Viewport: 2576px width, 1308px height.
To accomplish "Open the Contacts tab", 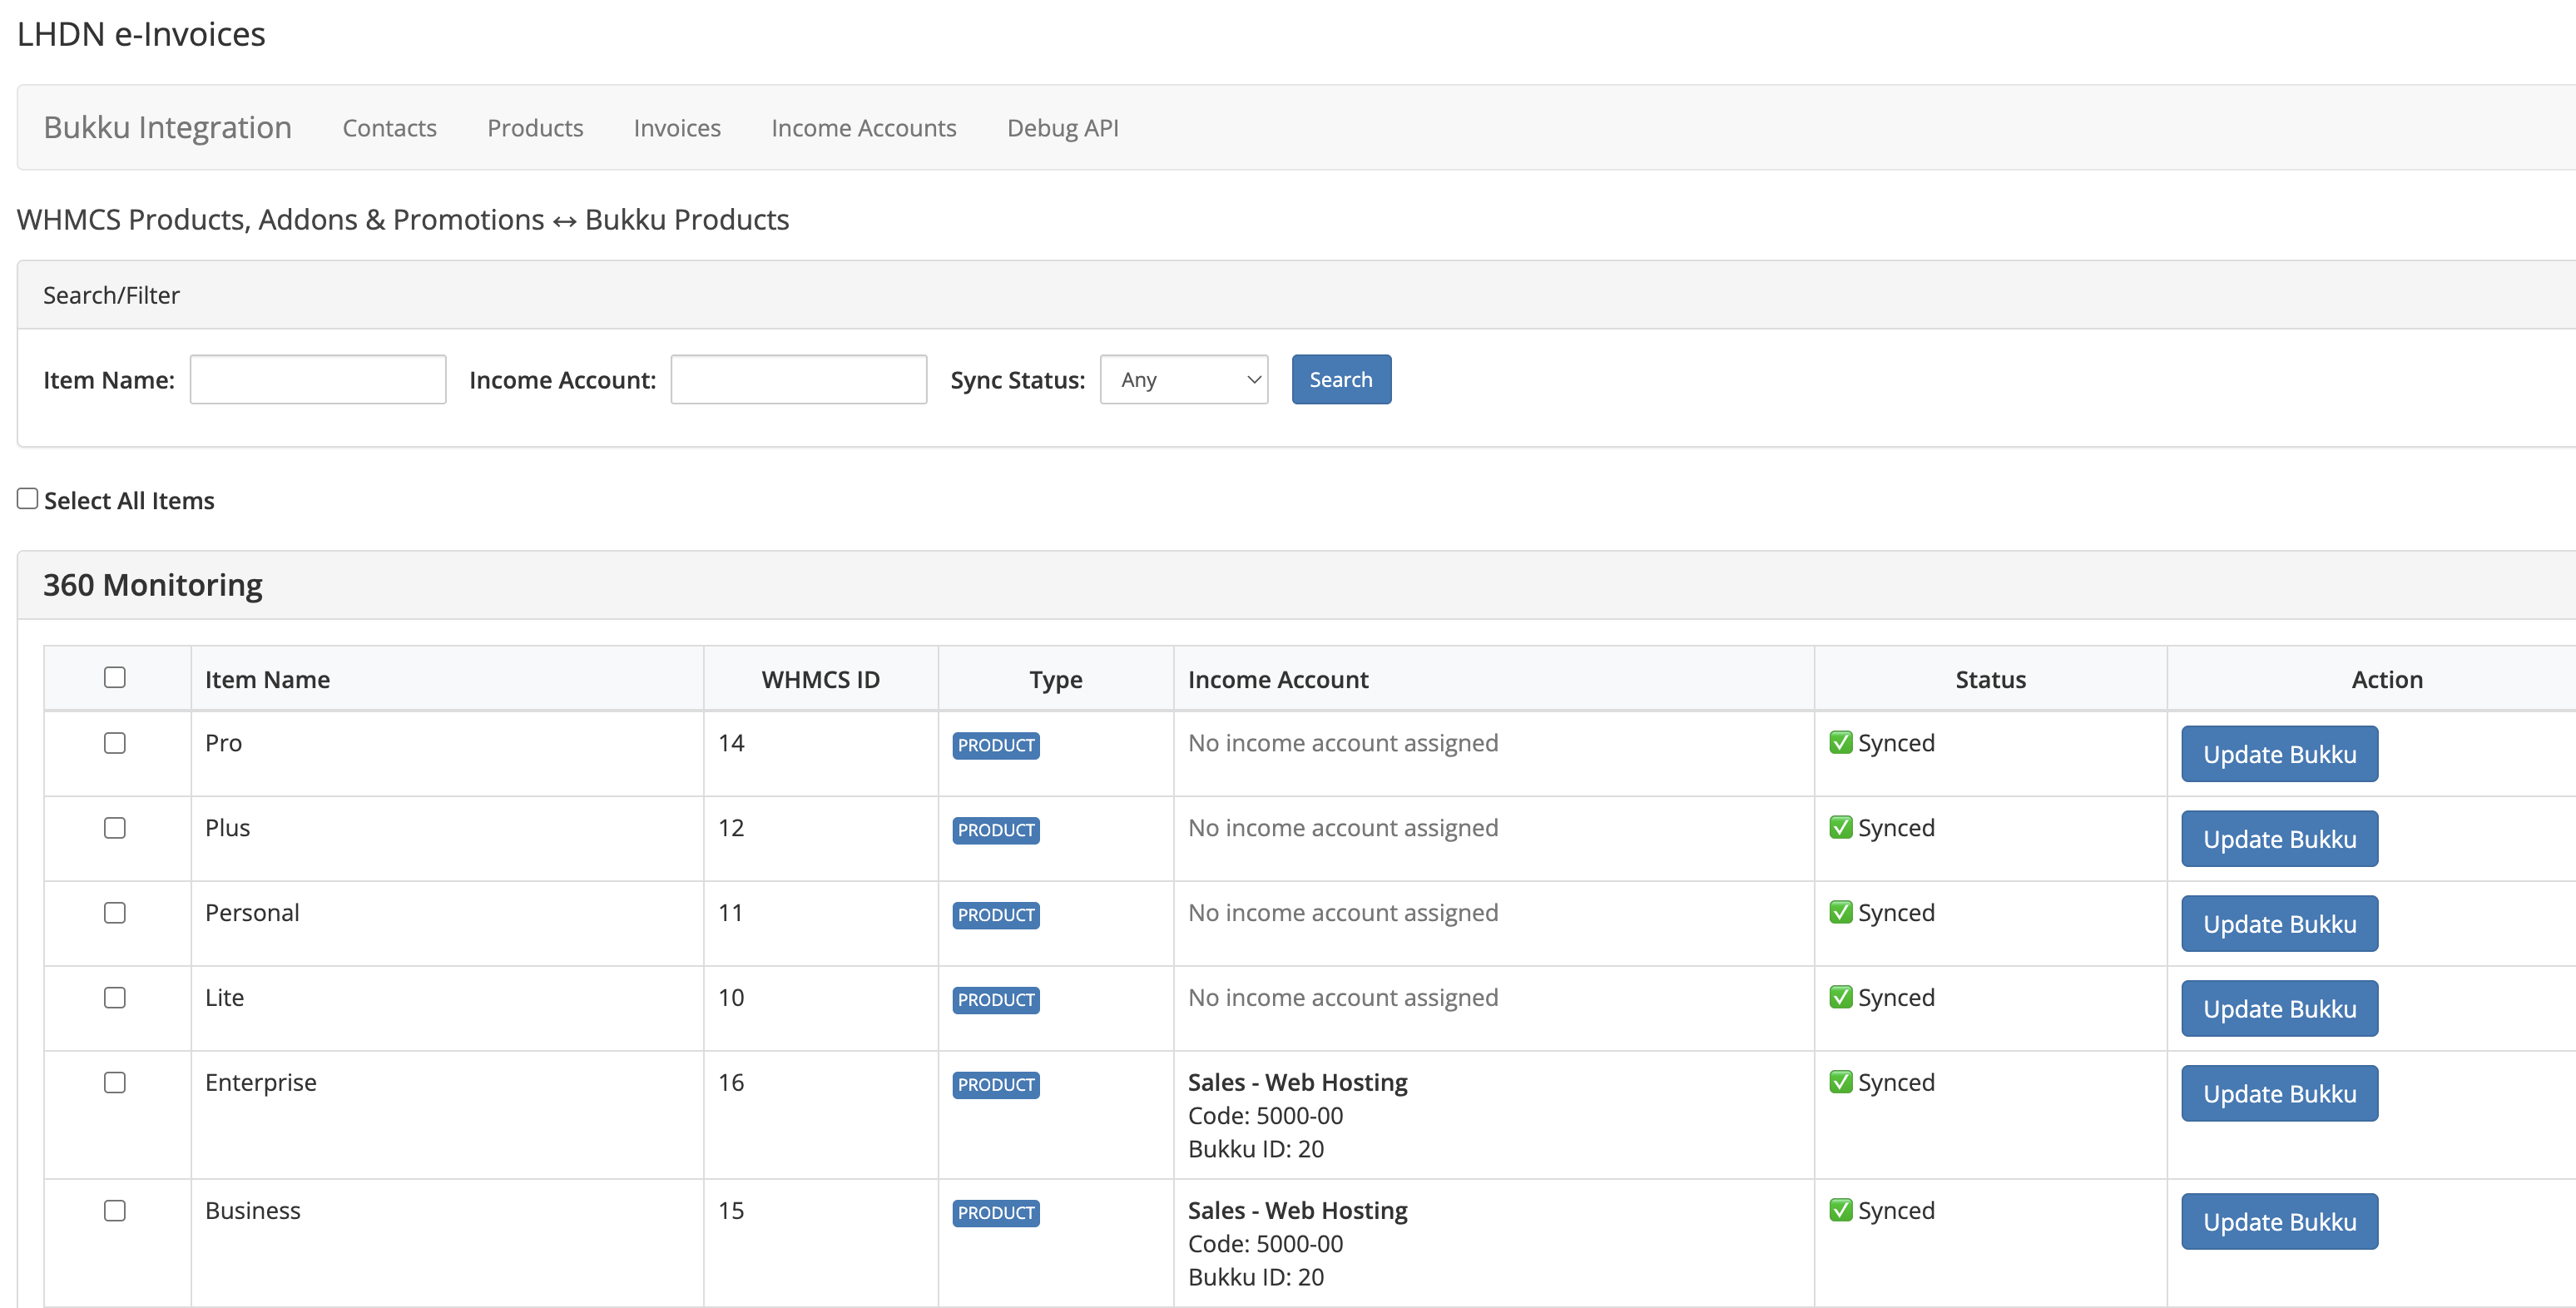I will pos(389,128).
